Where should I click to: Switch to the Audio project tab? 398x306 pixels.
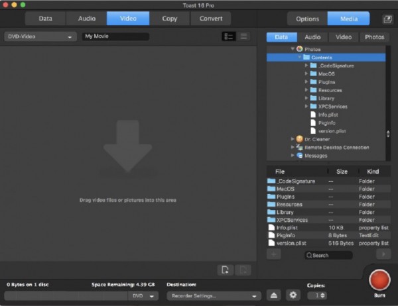[x=86, y=19]
